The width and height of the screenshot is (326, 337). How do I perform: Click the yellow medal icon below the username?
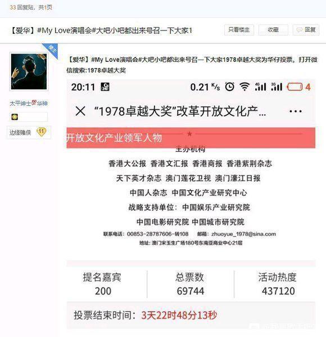[x=15, y=117]
